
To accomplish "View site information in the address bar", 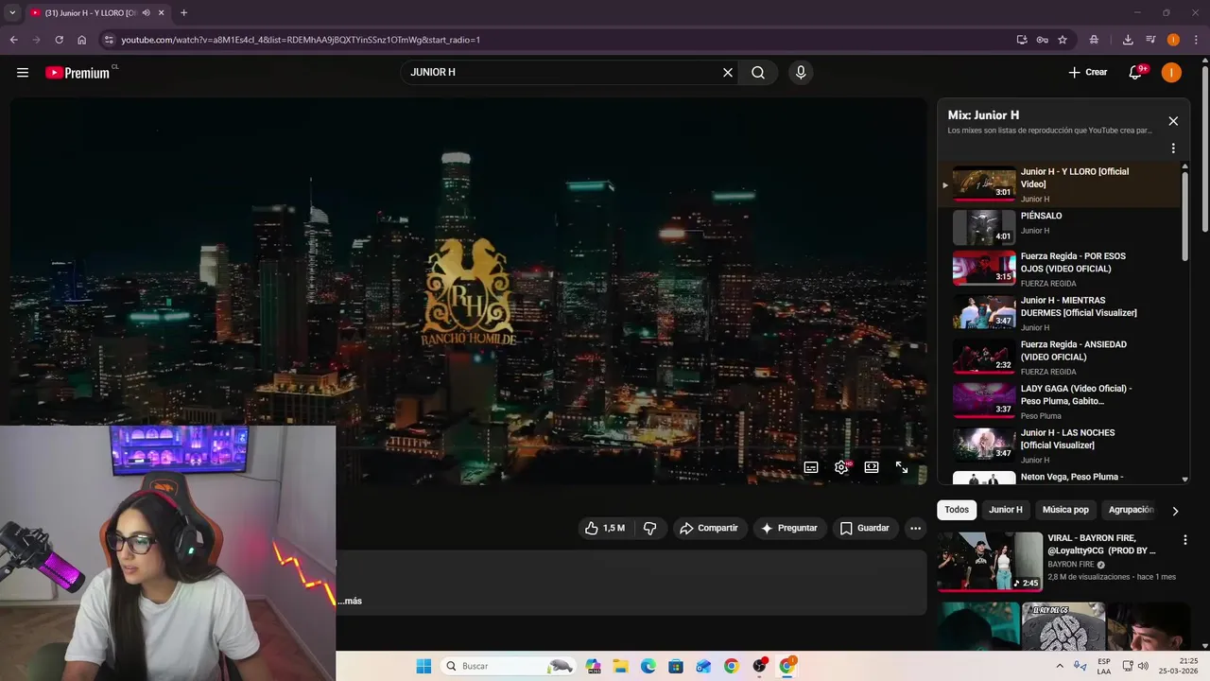I will tap(110, 40).
